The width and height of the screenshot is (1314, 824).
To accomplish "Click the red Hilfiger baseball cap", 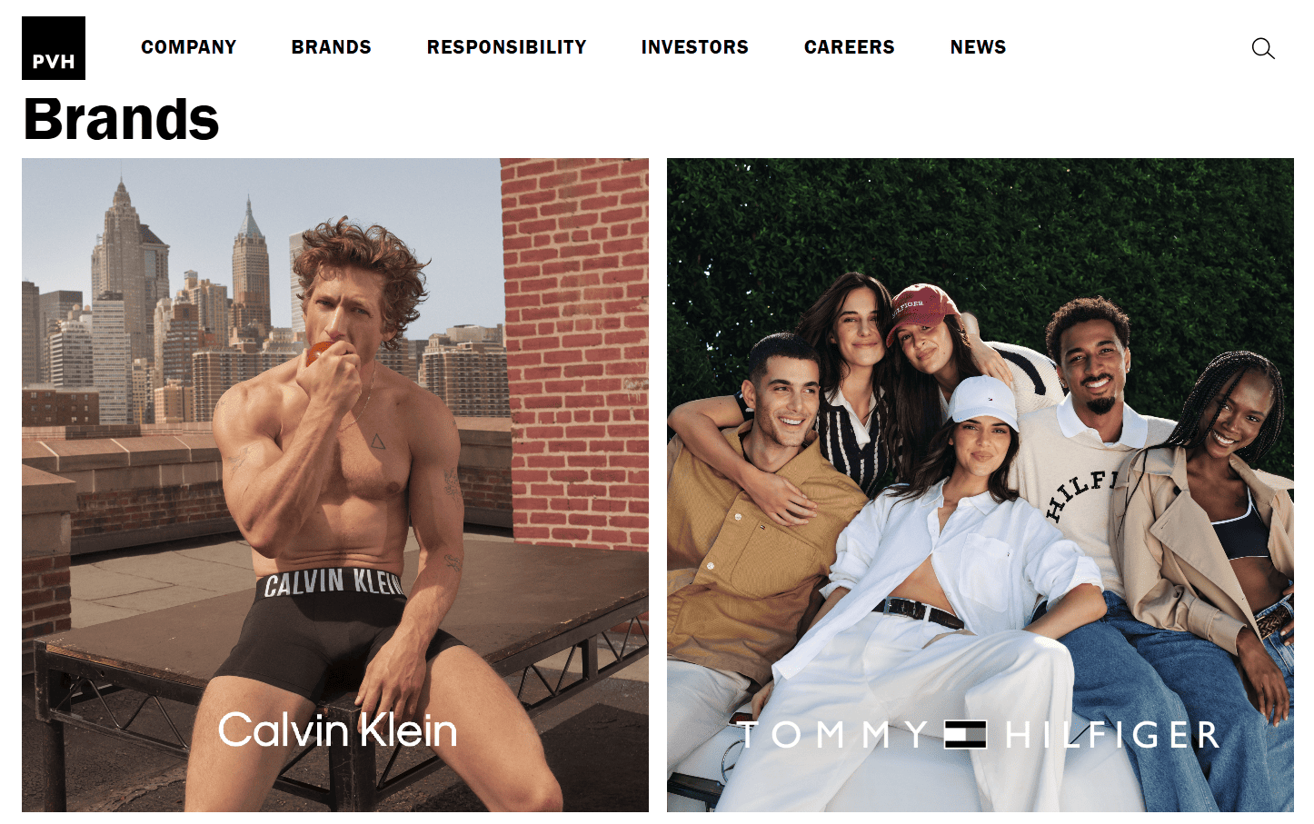I will 921,311.
